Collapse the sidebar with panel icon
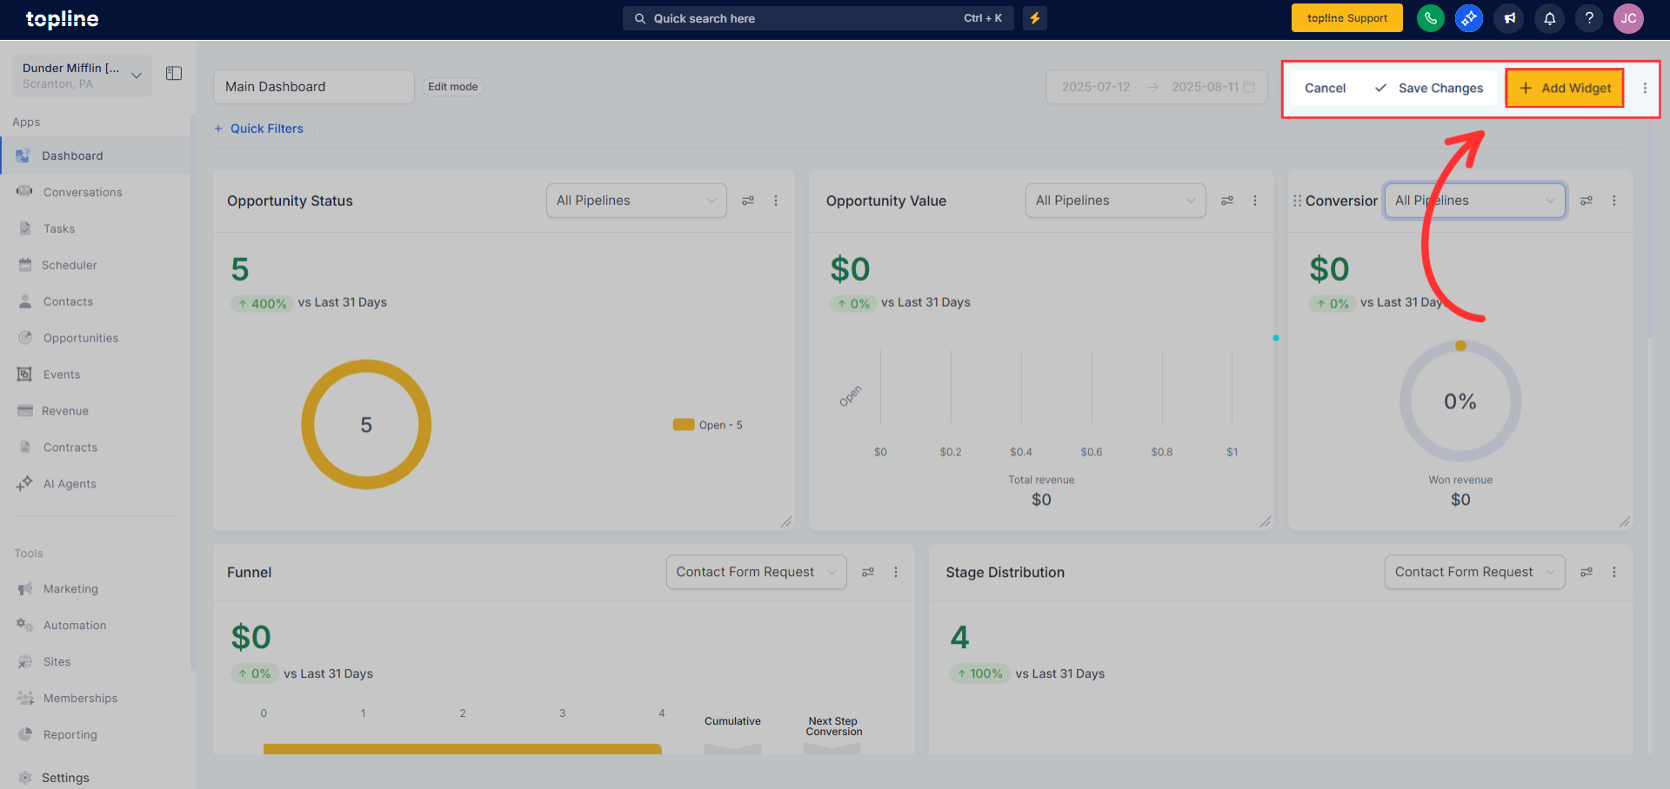The width and height of the screenshot is (1670, 789). coord(174,74)
